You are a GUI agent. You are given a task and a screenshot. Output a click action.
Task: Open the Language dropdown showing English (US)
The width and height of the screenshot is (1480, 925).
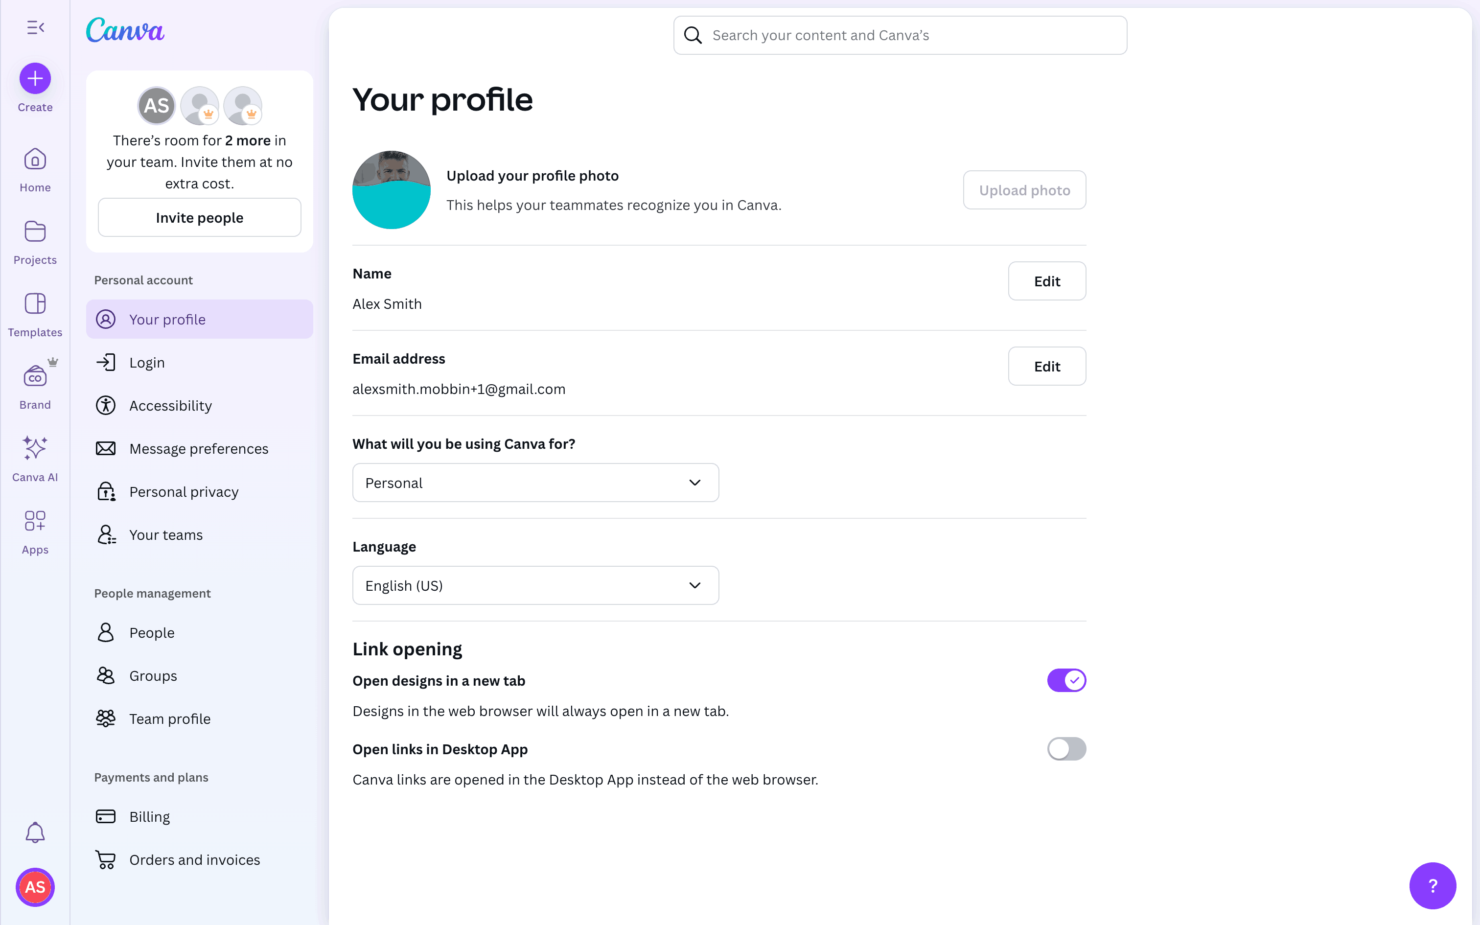(535, 585)
